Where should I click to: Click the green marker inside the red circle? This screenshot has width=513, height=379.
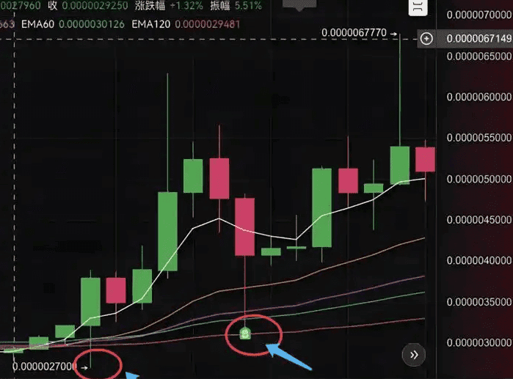pyautogui.click(x=245, y=334)
